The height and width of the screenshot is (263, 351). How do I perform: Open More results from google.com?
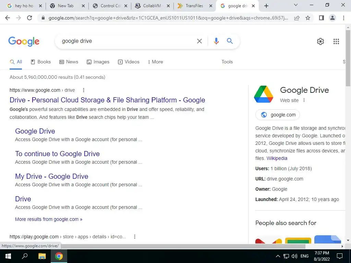point(49,219)
